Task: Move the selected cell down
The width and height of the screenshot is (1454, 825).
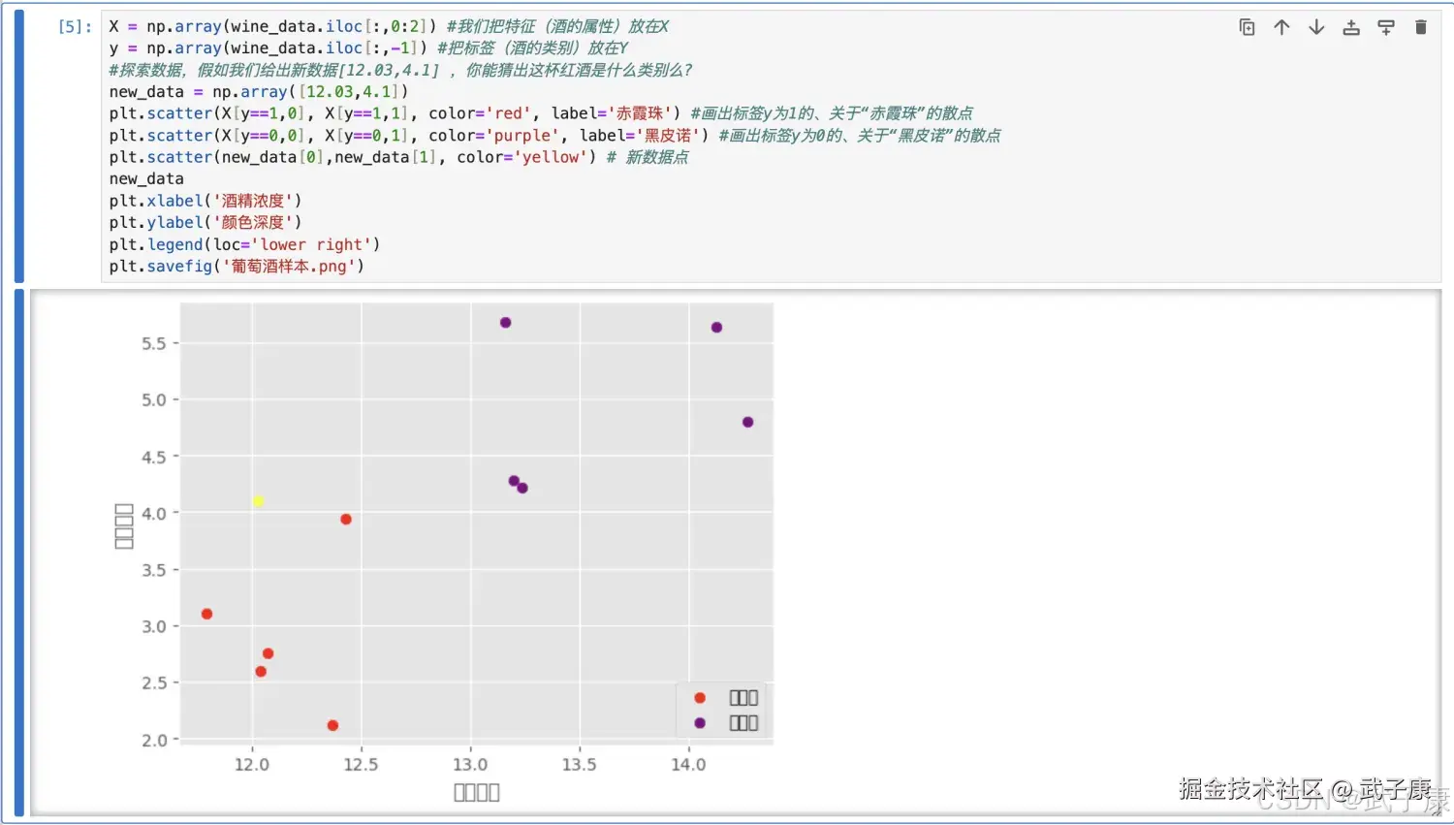Action: click(x=1315, y=27)
